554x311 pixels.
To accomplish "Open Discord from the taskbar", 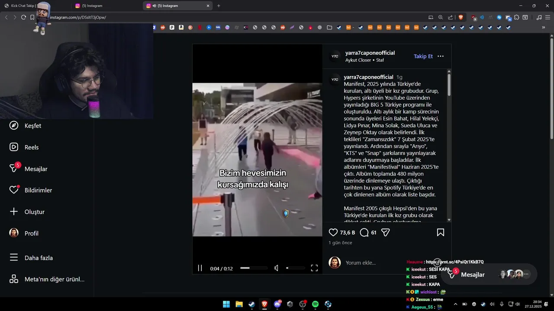I will pyautogui.click(x=277, y=304).
